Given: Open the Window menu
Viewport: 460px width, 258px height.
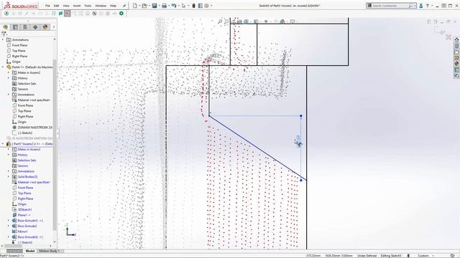Looking at the screenshot, I should [101, 6].
